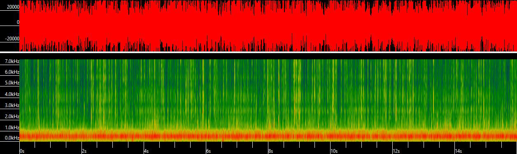Click the 2s mark on the time axis
The image size is (517, 154).
tap(84, 151)
